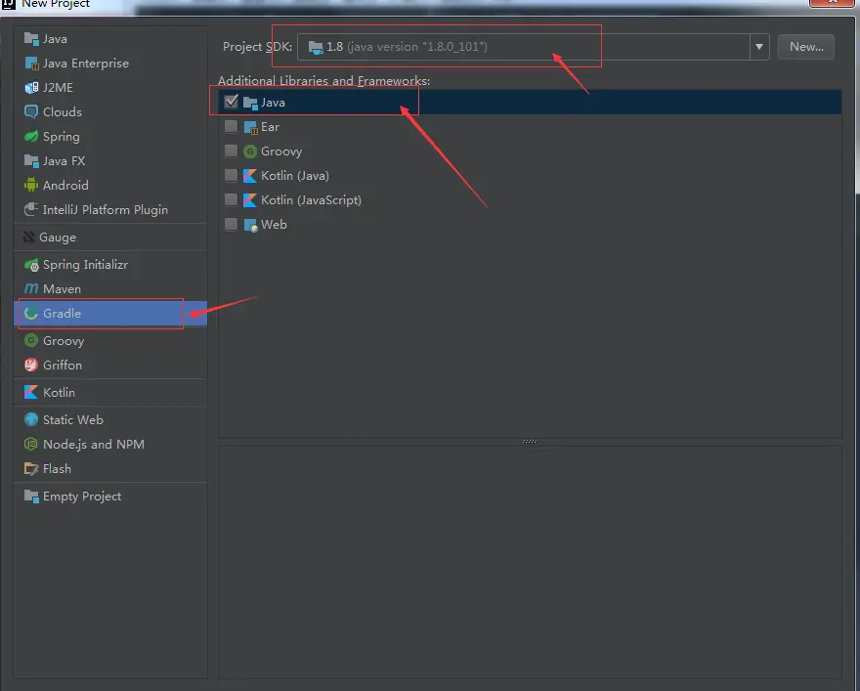Click the Node.js and NPM hexagon icon
The image size is (860, 691).
pos(31,444)
